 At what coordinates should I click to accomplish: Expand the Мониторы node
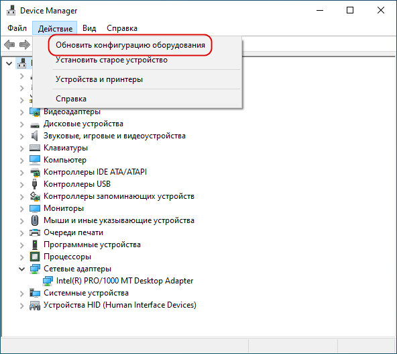point(22,208)
